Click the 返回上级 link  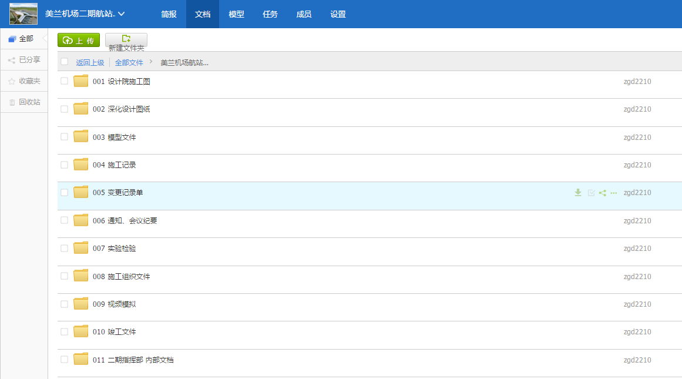pyautogui.click(x=90, y=62)
